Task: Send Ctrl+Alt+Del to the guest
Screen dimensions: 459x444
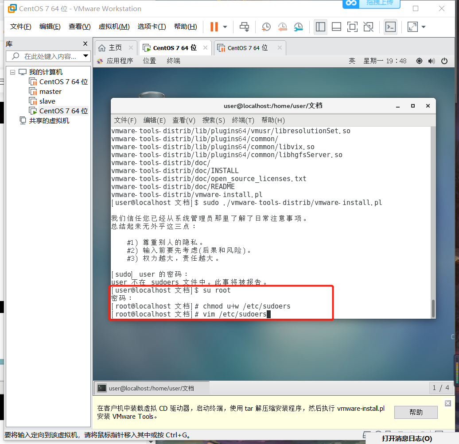Action: pyautogui.click(x=244, y=27)
